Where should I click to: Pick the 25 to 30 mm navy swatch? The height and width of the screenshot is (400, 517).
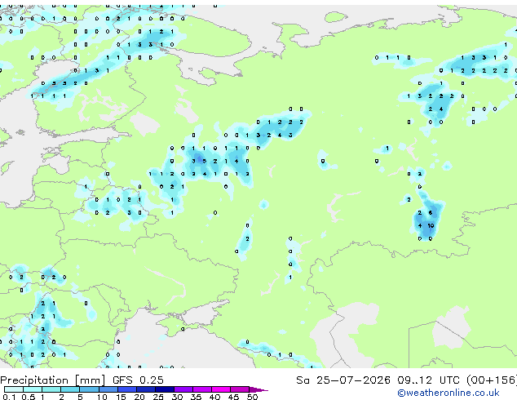coord(165,389)
